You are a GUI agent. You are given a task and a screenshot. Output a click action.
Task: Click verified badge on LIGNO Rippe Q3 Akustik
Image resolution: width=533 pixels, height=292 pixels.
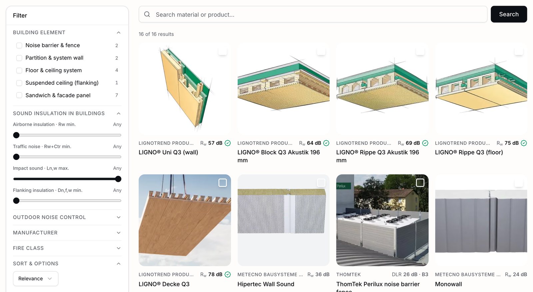pyautogui.click(x=425, y=143)
